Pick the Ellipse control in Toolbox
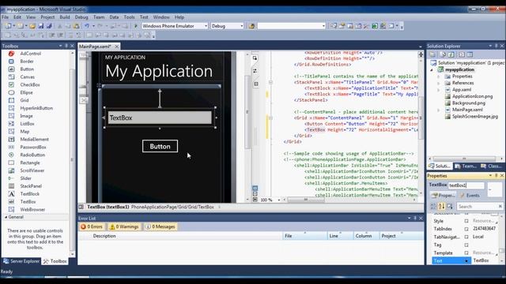 tap(26, 92)
